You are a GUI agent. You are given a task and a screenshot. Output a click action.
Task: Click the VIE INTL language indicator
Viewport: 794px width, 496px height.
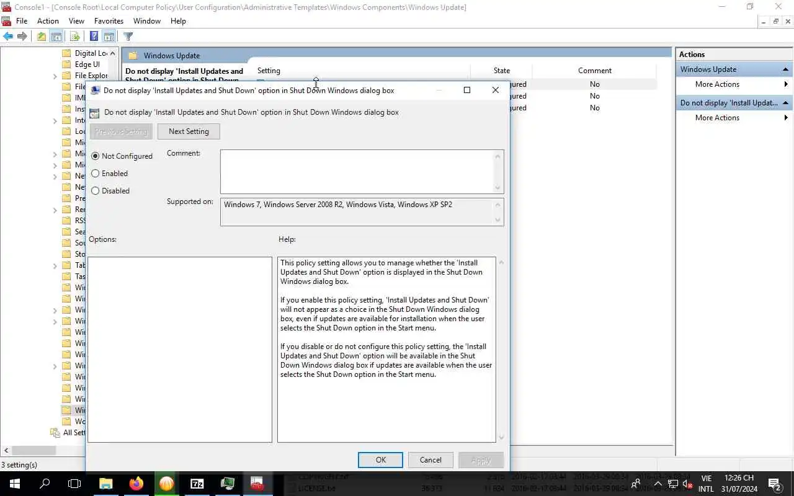[x=706, y=484]
